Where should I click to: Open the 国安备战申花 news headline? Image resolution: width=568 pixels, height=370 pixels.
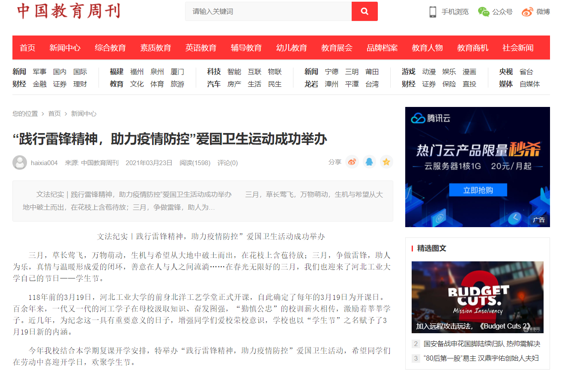pos(481,344)
